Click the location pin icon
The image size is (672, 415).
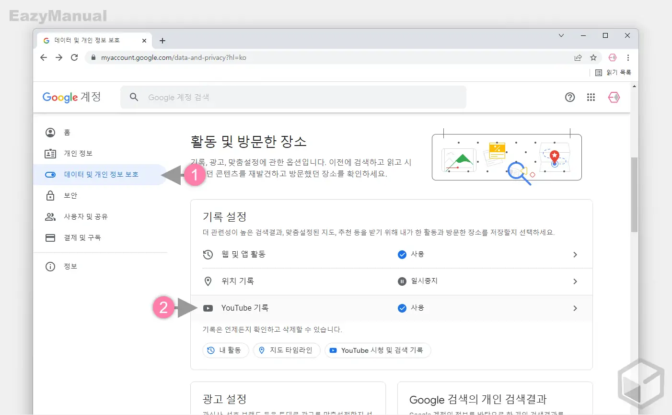(208, 281)
